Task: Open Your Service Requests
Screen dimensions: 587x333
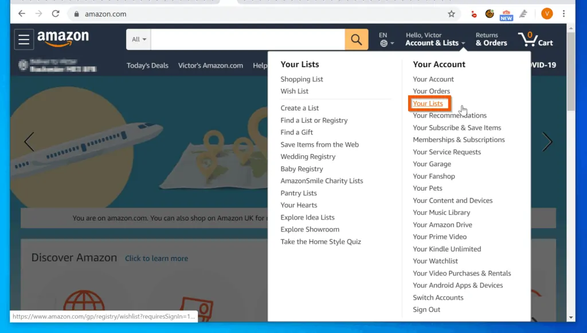Action: tap(447, 152)
